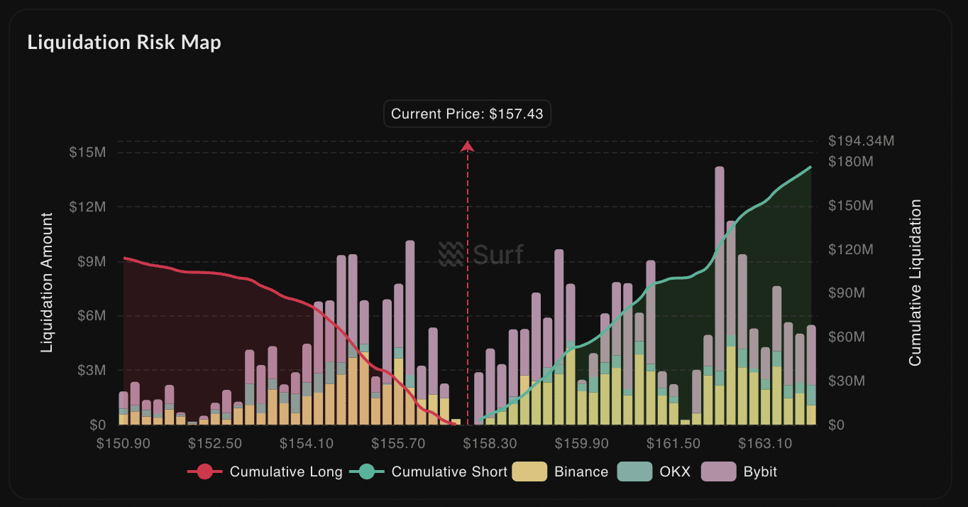
Task: Toggle the Cumulative Long red line marker
Action: pyautogui.click(x=204, y=471)
